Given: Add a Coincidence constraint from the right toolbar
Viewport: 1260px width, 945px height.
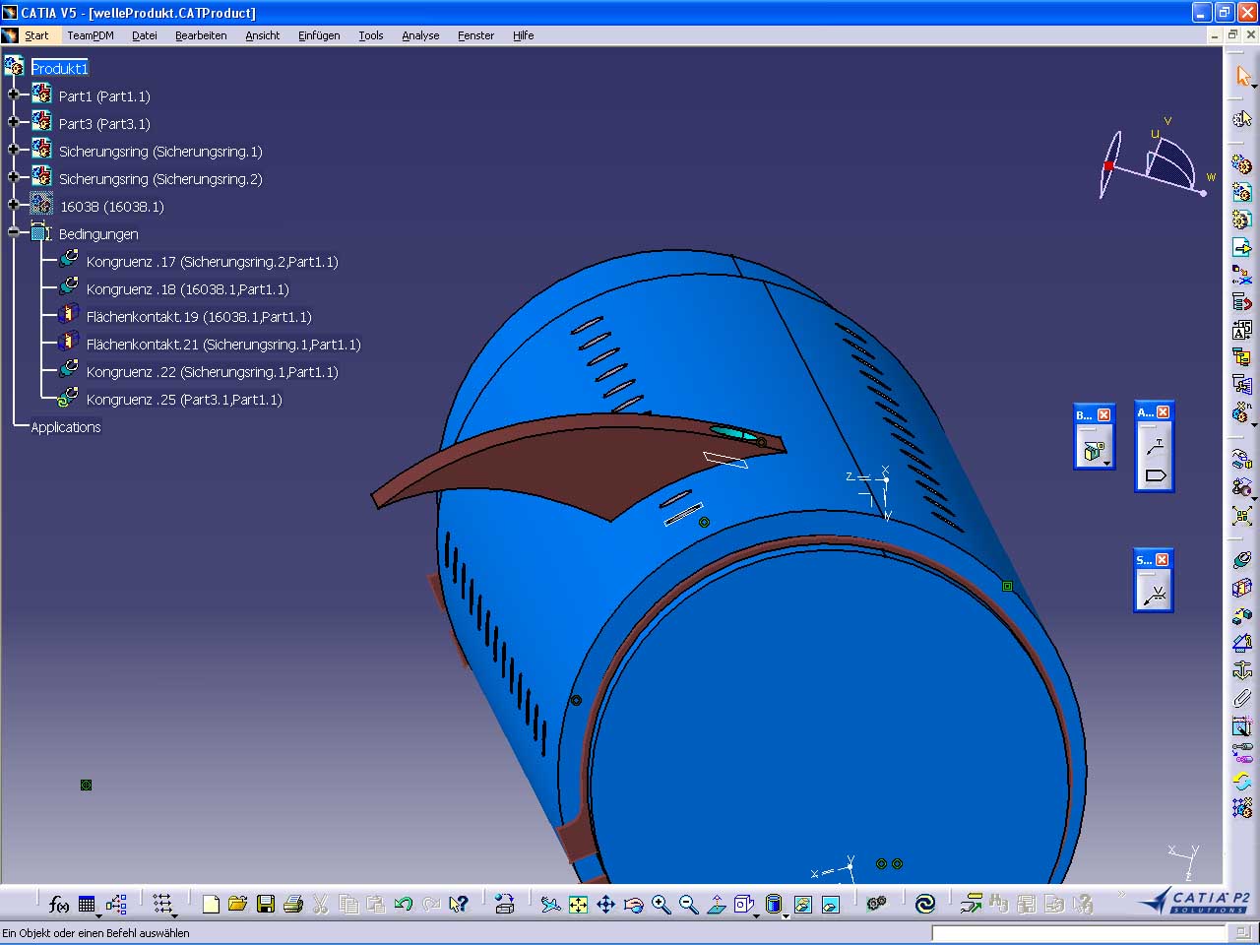Looking at the screenshot, I should (x=1242, y=560).
